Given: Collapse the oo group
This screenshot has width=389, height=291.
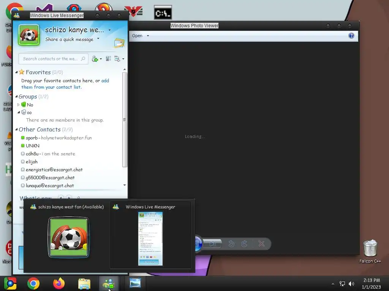Looking at the screenshot, I should point(19,112).
